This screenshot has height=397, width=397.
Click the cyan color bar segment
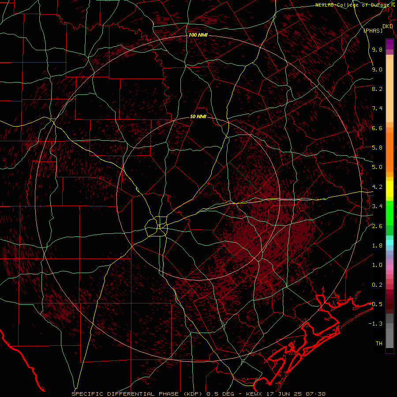390,242
